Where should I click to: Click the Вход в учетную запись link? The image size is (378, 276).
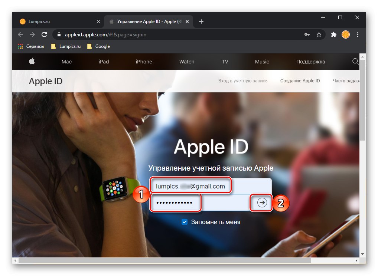point(243,80)
